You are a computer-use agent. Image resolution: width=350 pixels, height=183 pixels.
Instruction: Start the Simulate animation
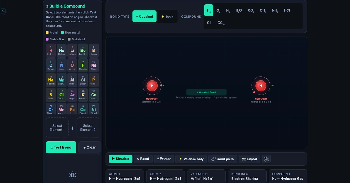coord(121,159)
